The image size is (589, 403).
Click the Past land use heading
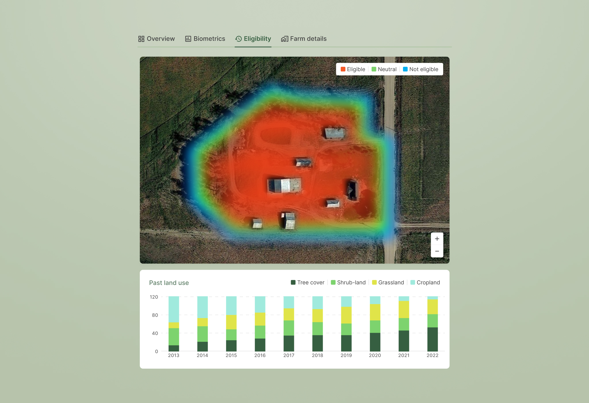tap(169, 283)
